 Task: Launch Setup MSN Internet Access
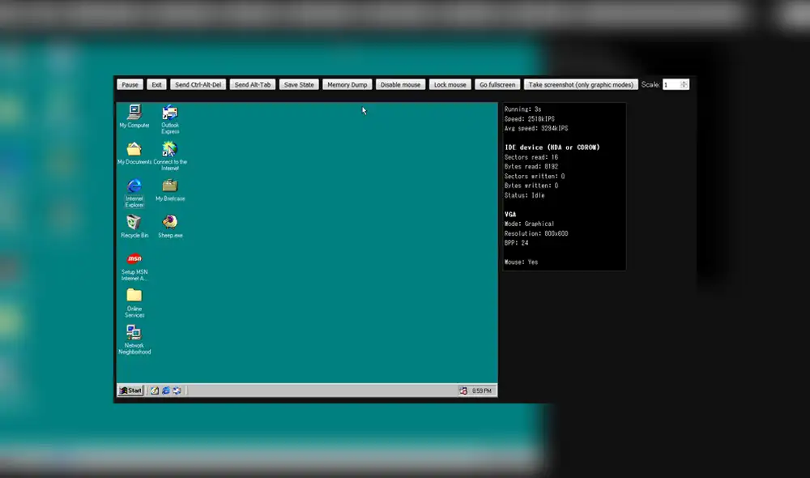point(134,258)
